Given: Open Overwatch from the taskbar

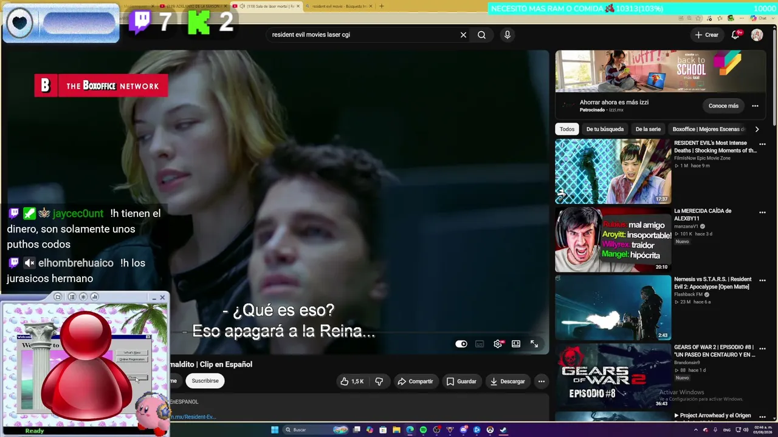Looking at the screenshot, I should pyautogui.click(x=490, y=430).
